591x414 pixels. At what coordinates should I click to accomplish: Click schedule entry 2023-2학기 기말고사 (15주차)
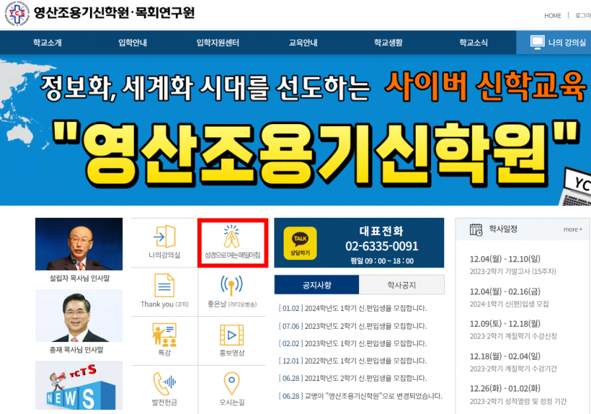[x=512, y=271]
